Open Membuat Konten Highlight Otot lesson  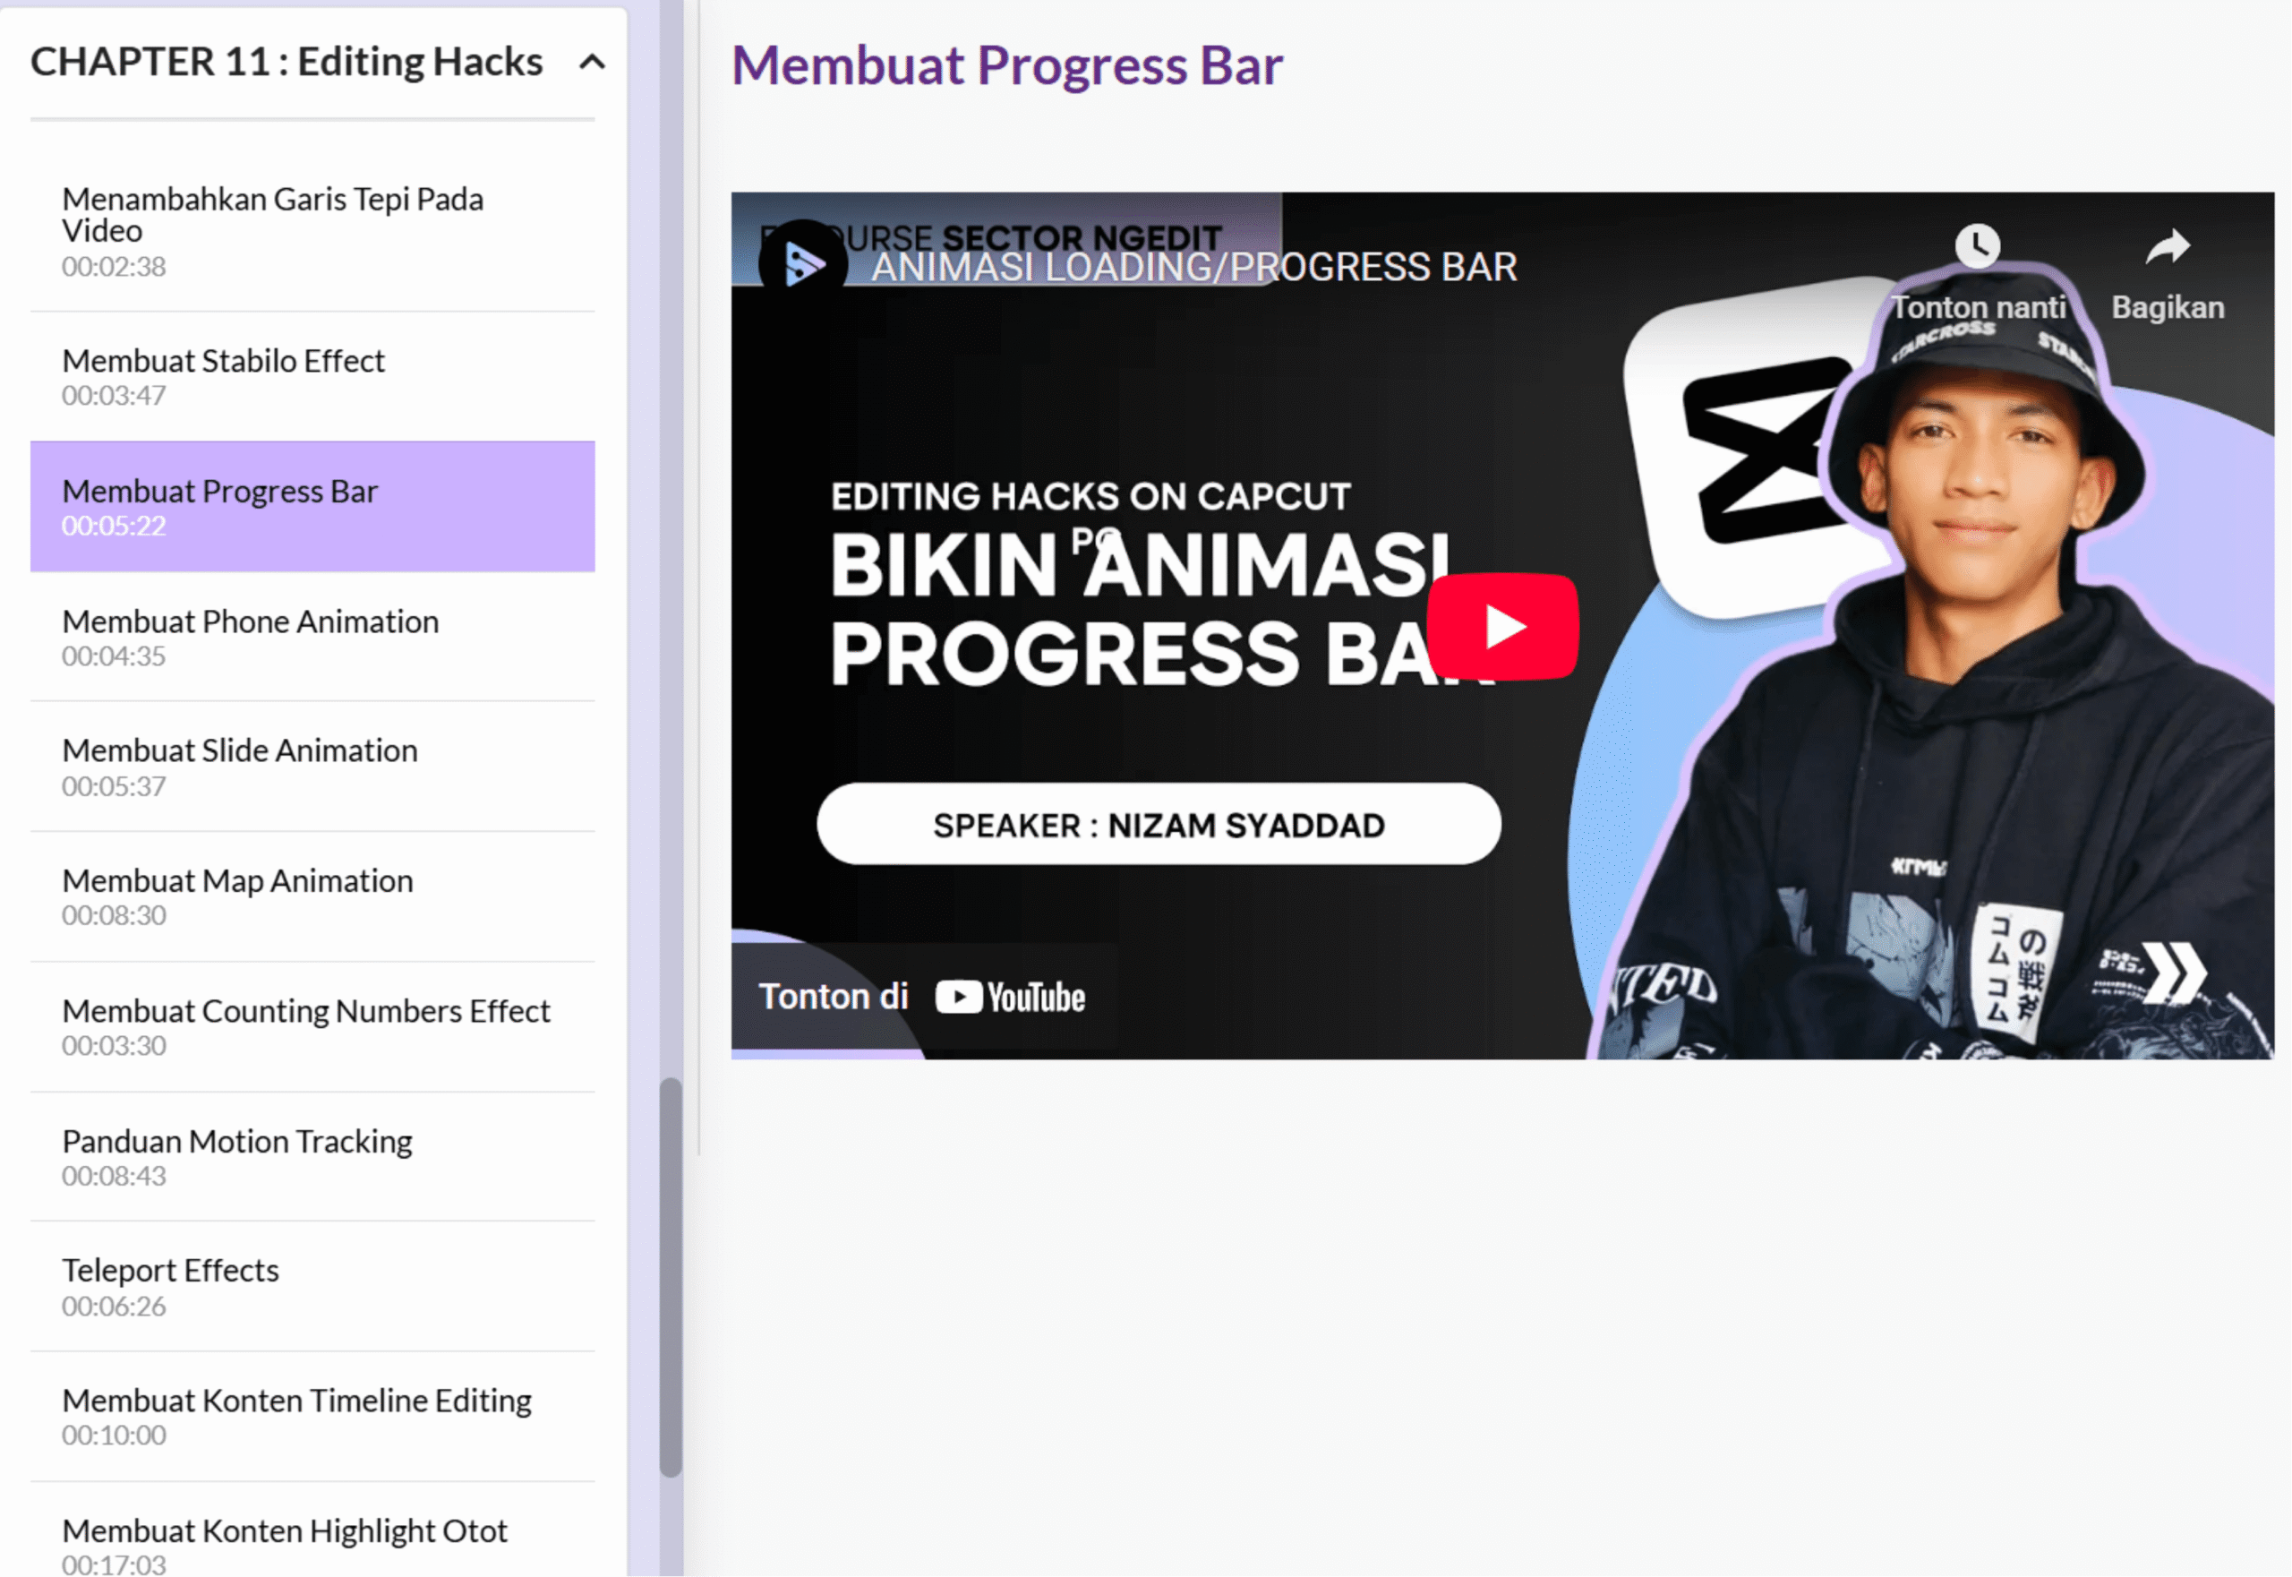click(312, 1531)
